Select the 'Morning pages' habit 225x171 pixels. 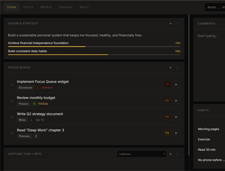click(208, 129)
